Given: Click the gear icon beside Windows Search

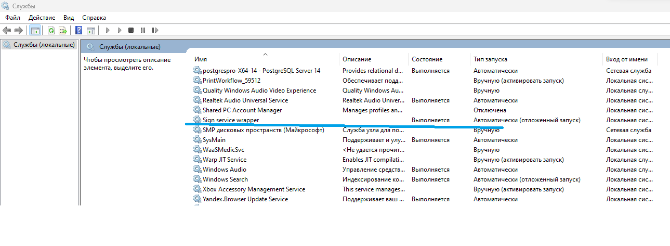Looking at the screenshot, I should click(x=197, y=179).
